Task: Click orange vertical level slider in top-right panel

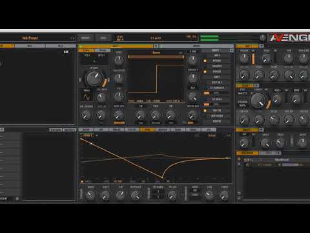Action: [253, 58]
